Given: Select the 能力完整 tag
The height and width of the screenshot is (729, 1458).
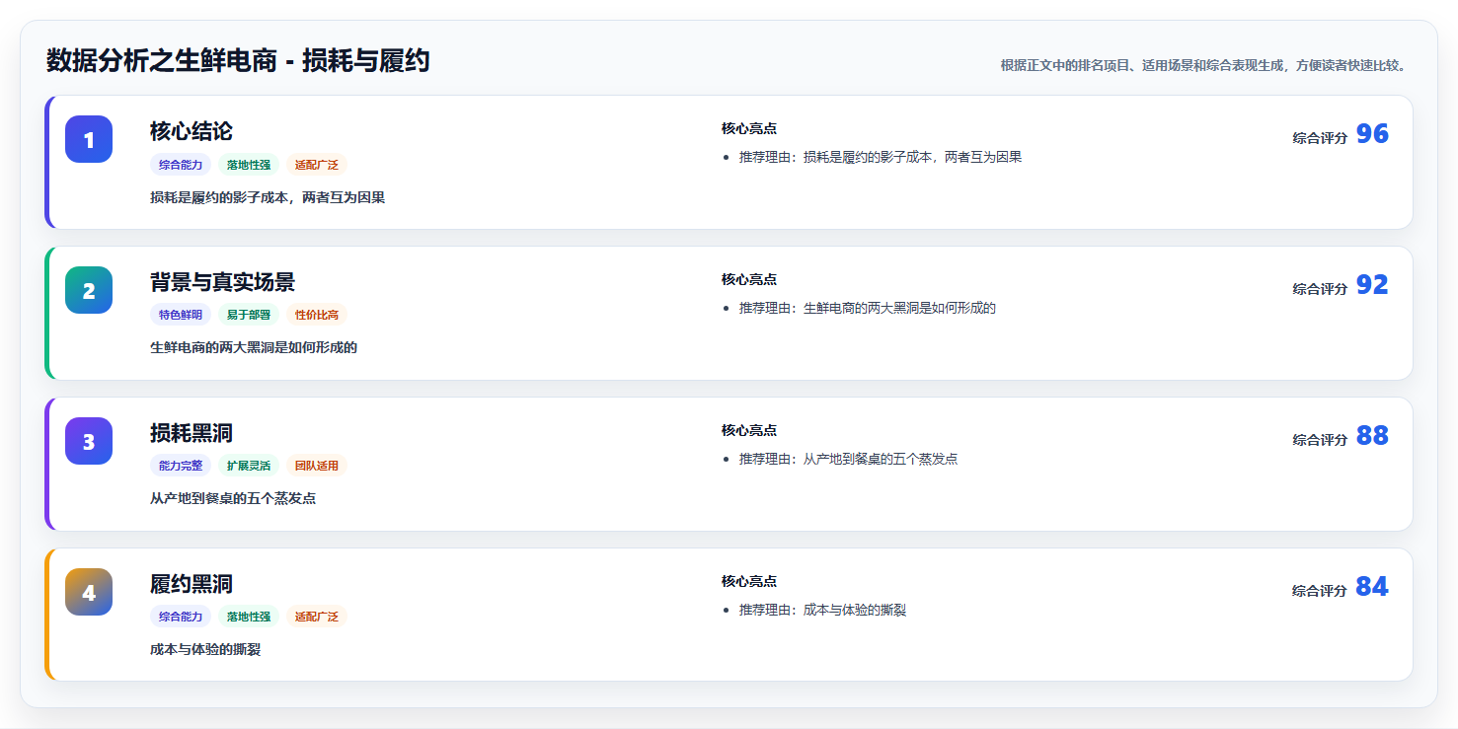Looking at the screenshot, I should pos(181,466).
